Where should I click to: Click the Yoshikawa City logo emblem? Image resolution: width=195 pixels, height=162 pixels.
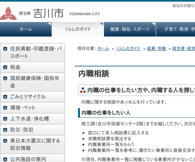(x=8, y=14)
